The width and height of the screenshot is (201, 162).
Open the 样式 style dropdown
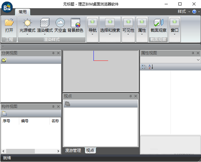tap(184, 11)
